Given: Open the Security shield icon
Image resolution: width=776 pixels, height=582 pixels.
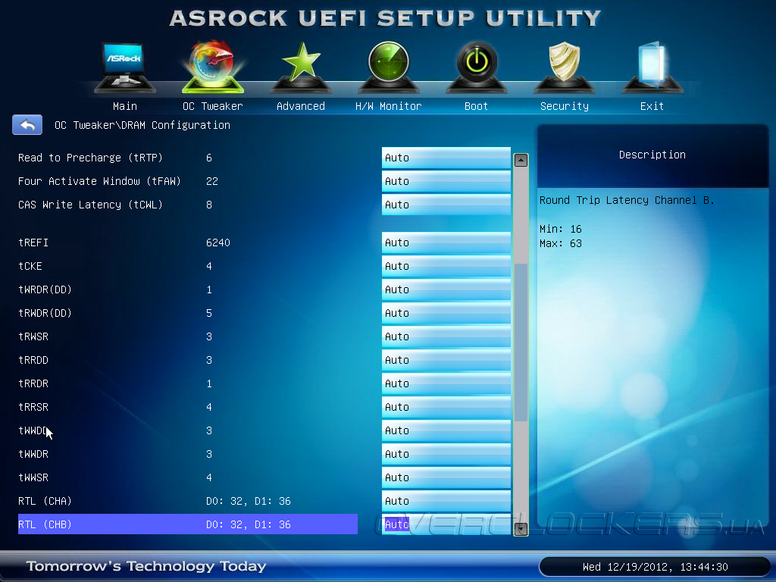Looking at the screenshot, I should [564, 67].
